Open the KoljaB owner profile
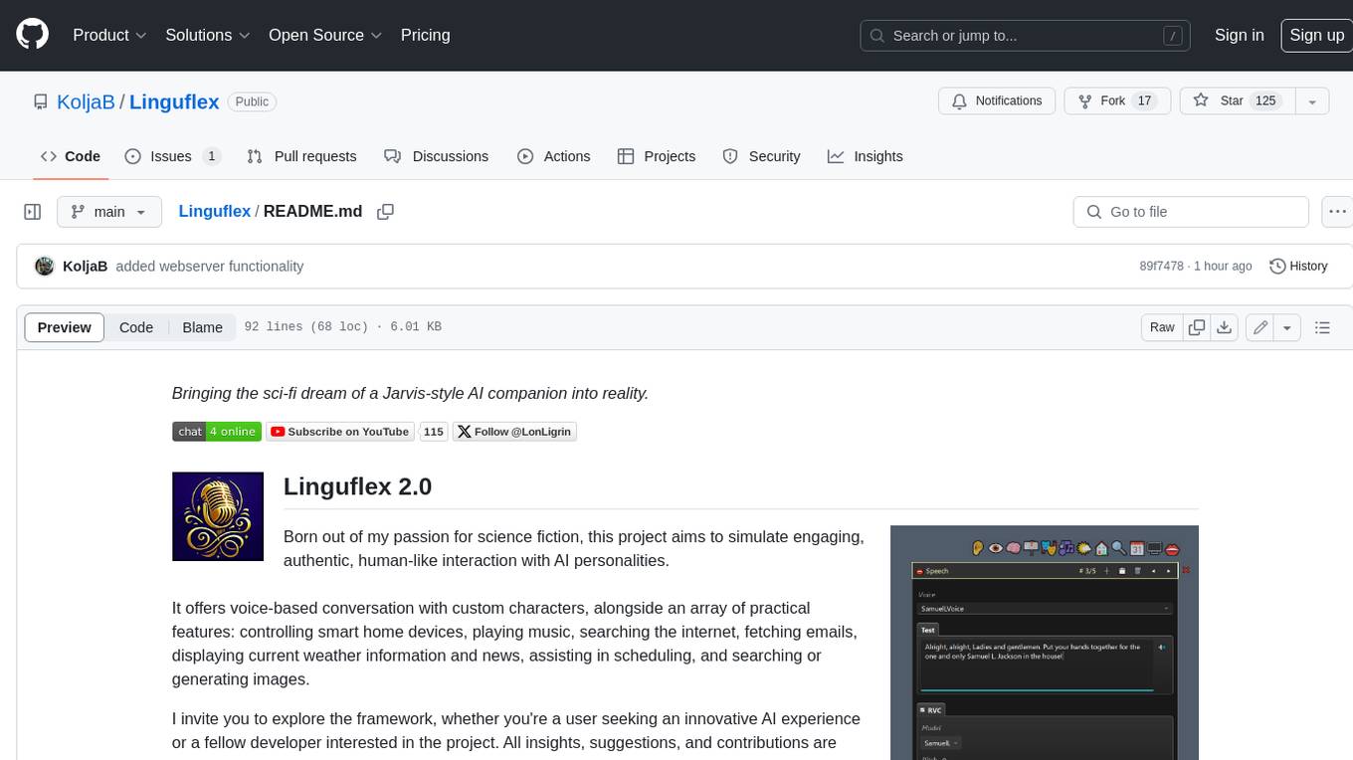Screen dimensions: 1353x760 pyautogui.click(x=86, y=101)
